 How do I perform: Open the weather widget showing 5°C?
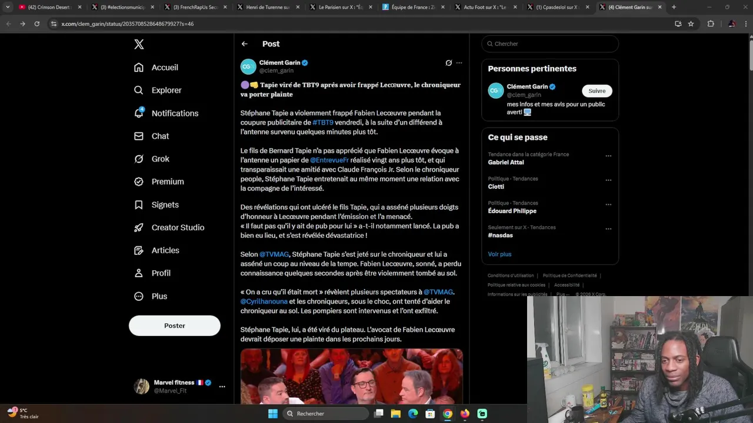[24, 414]
